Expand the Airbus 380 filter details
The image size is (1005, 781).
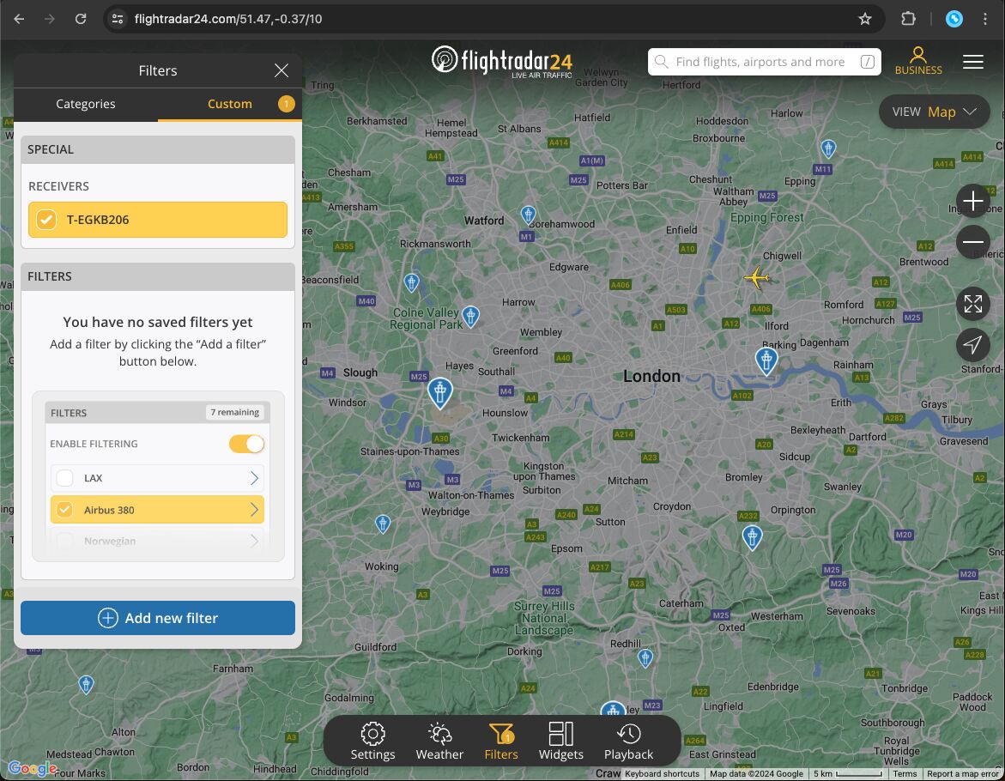point(253,509)
